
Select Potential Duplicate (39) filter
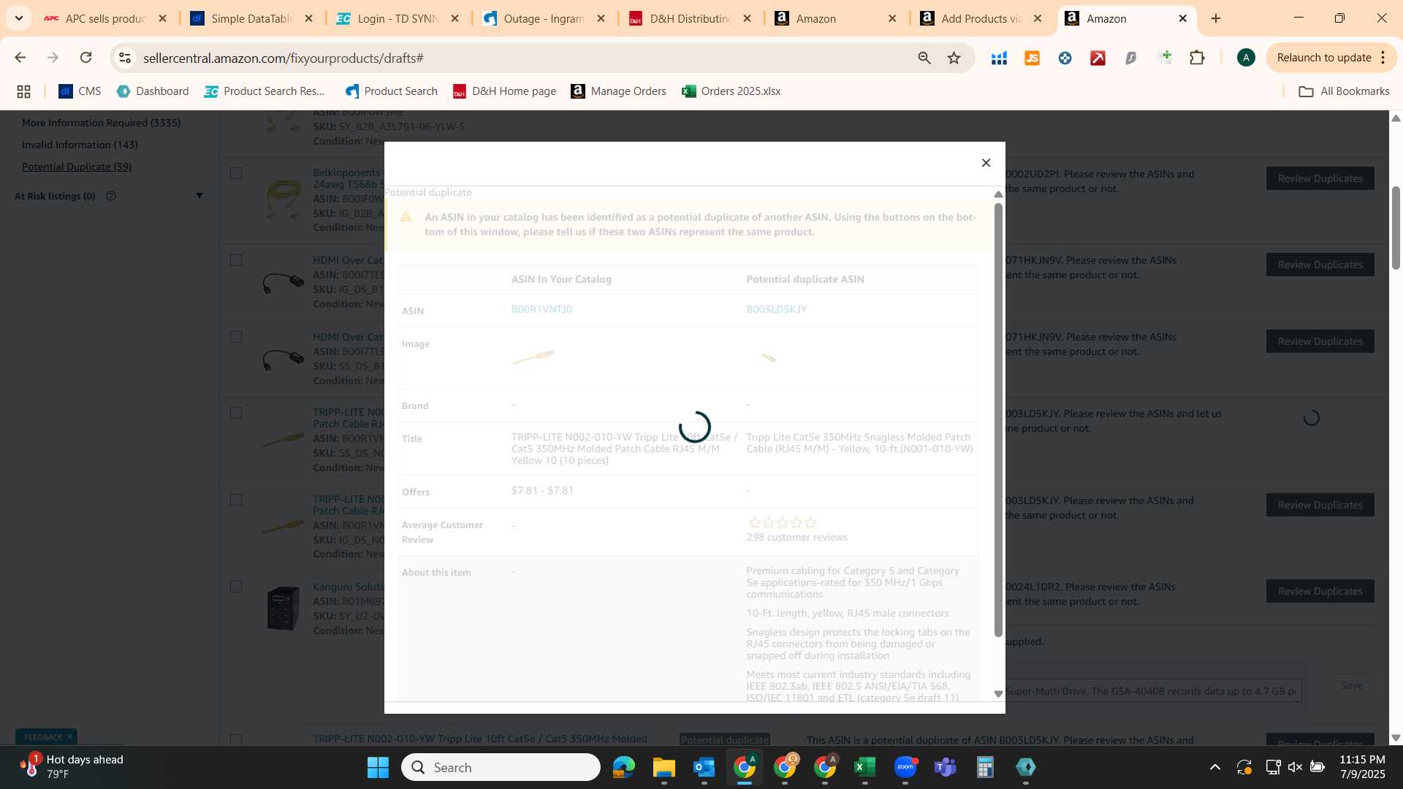pos(77,167)
